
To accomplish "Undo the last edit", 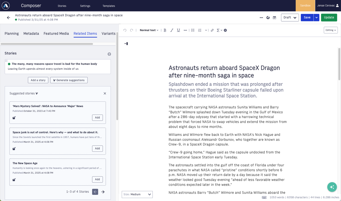I will [x=125, y=30].
